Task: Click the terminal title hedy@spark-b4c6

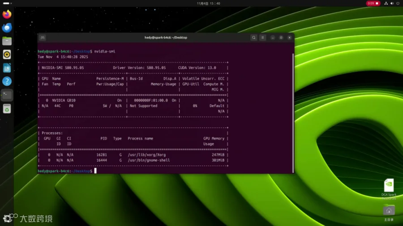Action: point(166,38)
